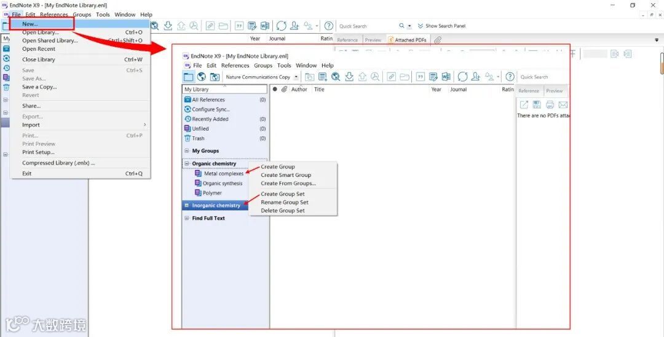Click New... in the File menu
Image resolution: width=664 pixels, height=337 pixels.
point(30,24)
